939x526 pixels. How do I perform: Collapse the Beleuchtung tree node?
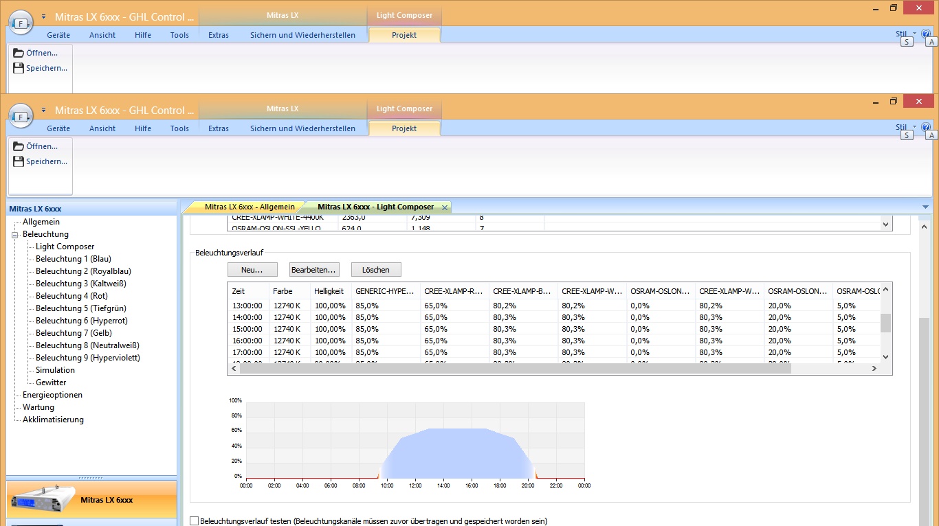pos(14,235)
